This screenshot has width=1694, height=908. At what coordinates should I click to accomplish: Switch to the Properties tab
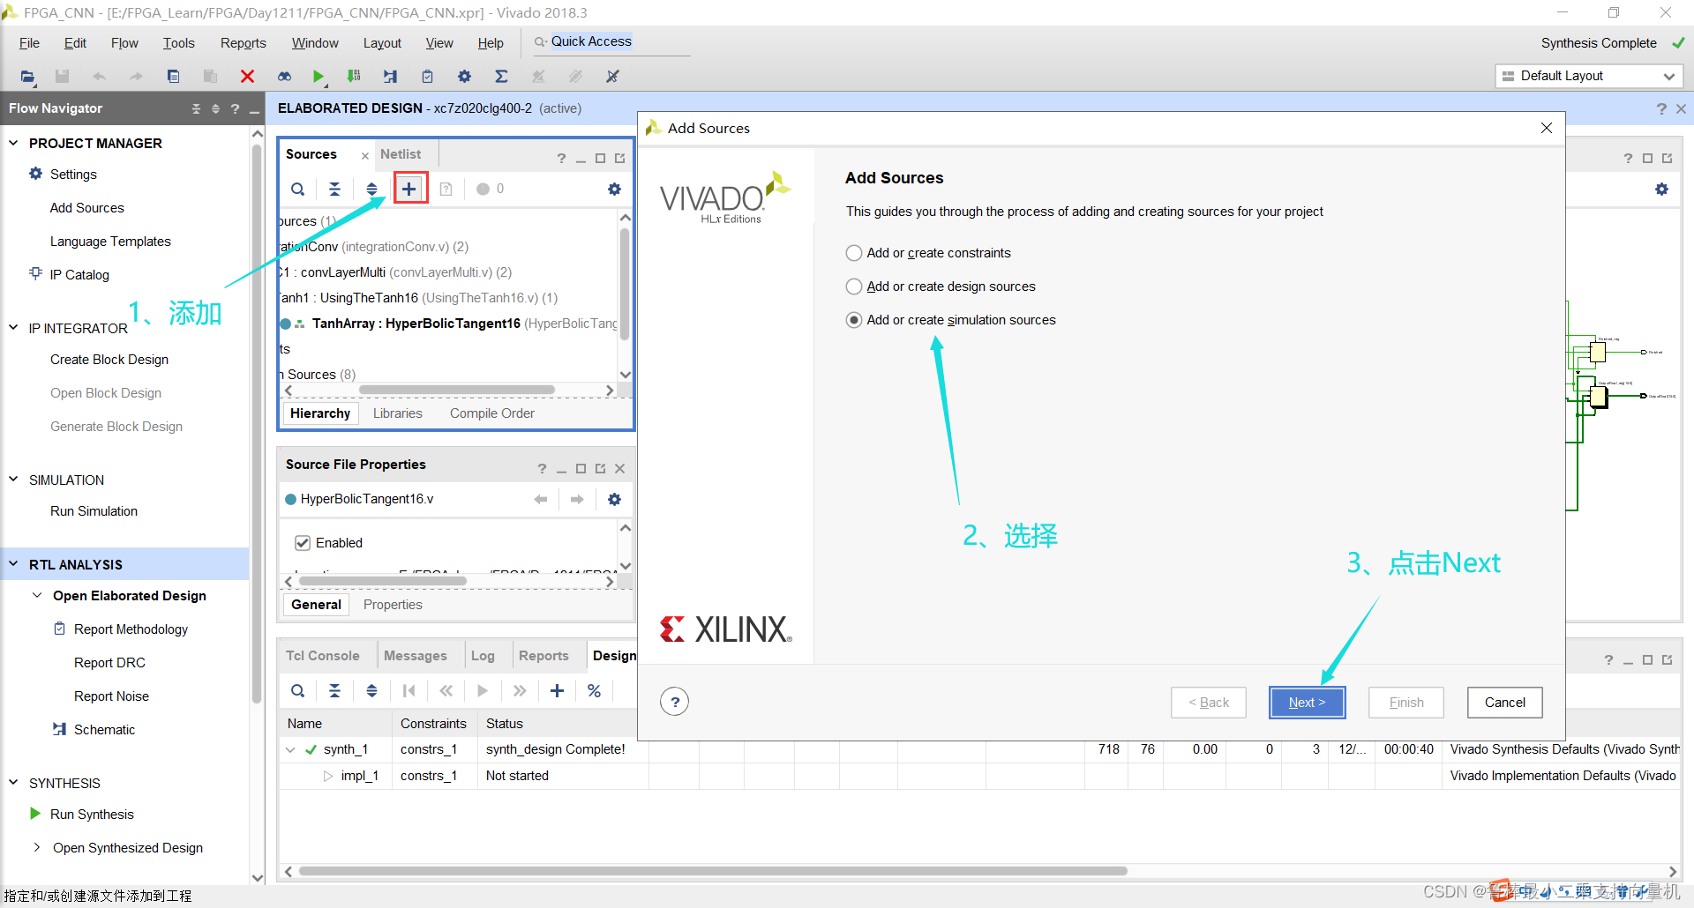393,605
